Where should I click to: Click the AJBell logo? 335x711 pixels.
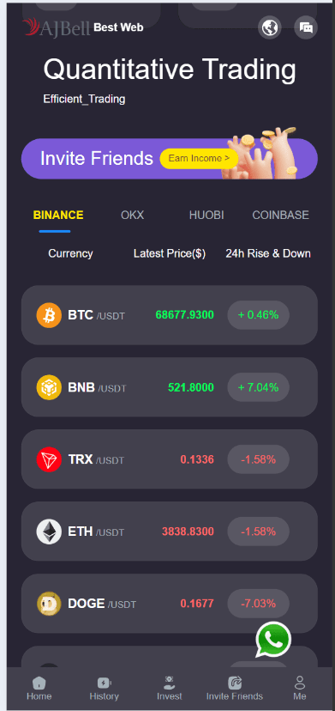[57, 27]
